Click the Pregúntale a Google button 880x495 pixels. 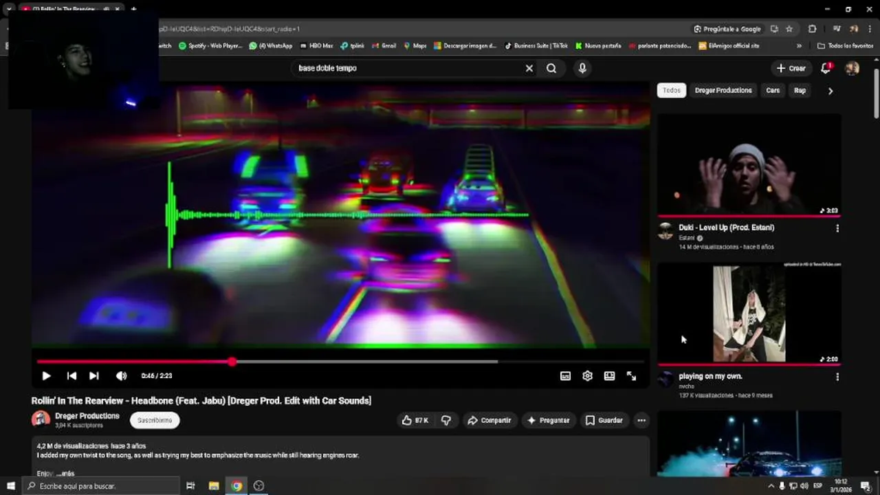pos(727,29)
